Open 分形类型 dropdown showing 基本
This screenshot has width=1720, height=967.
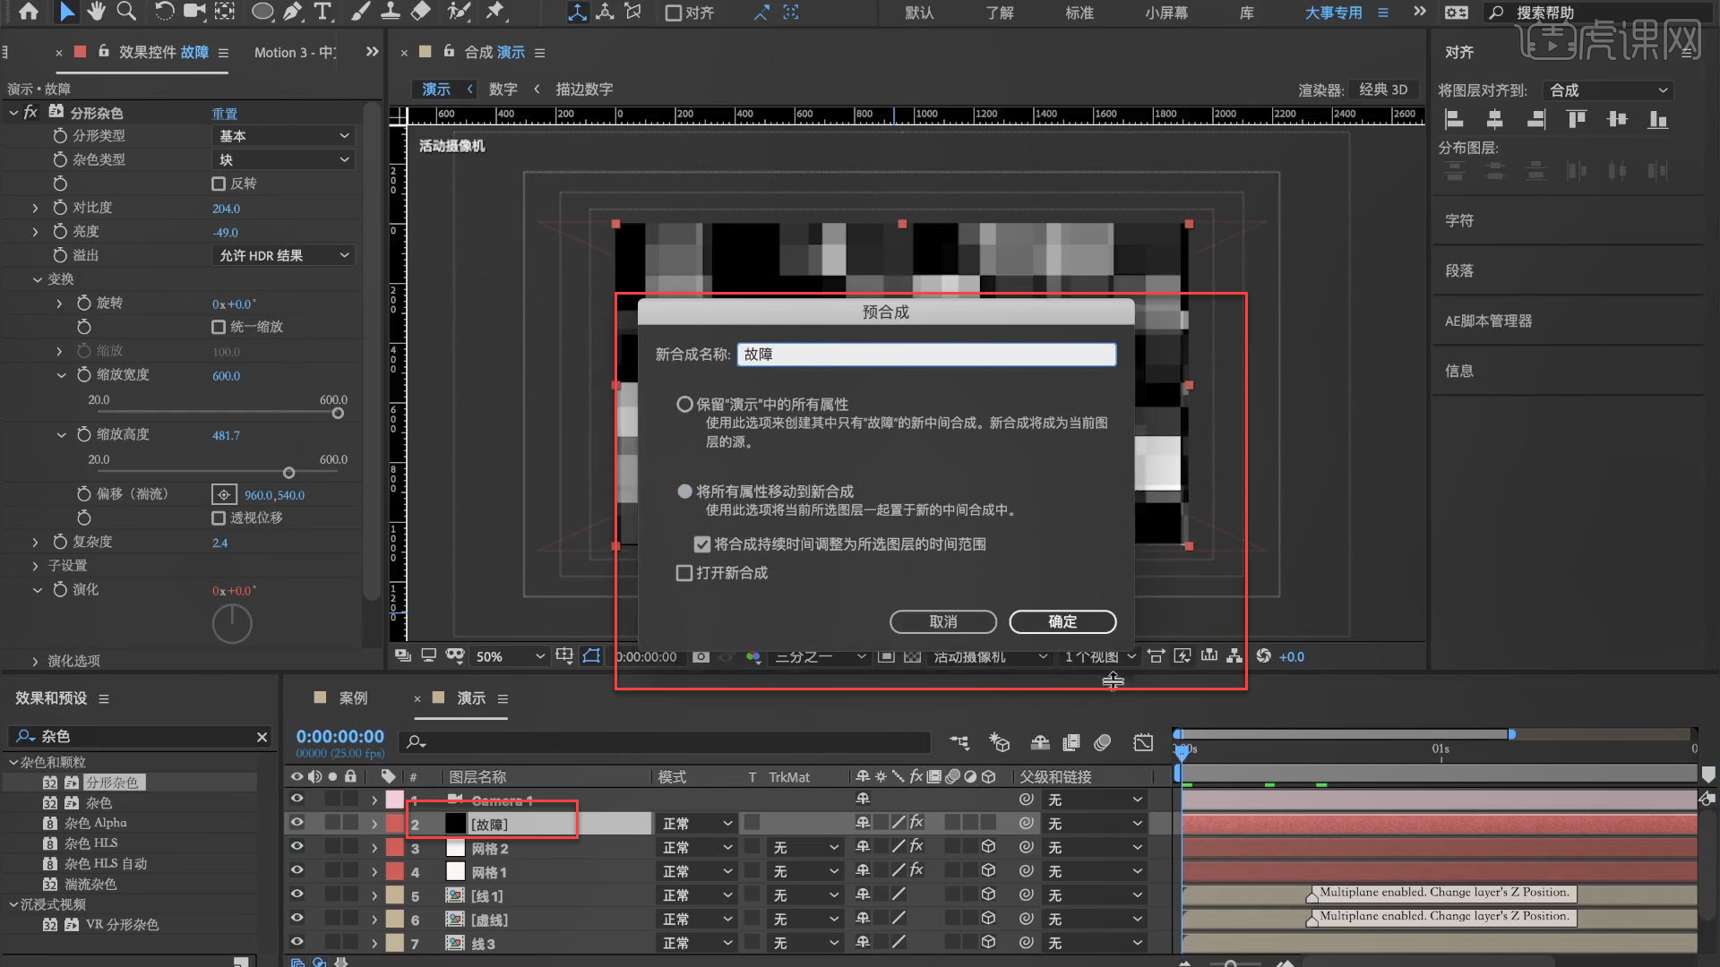tap(284, 136)
